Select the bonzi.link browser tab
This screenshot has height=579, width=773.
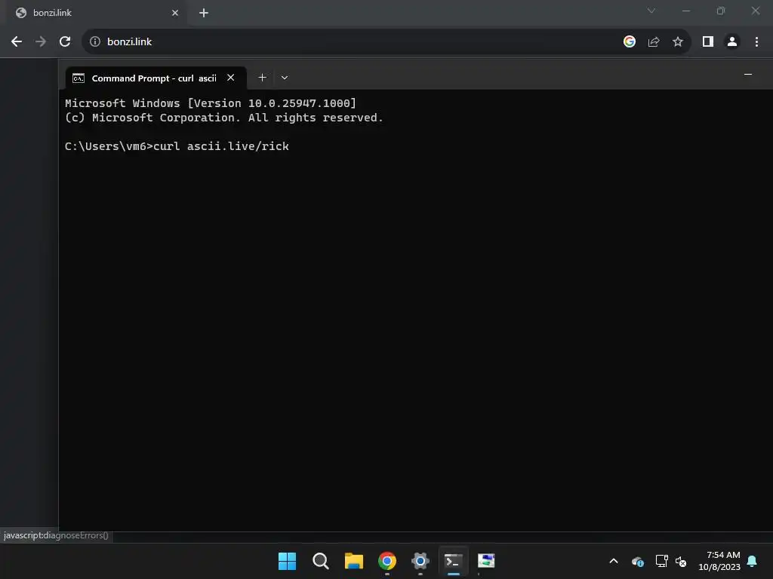(x=97, y=13)
